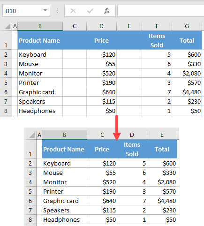
Task: Select row 2 header in lower sheet
Action: [30, 163]
